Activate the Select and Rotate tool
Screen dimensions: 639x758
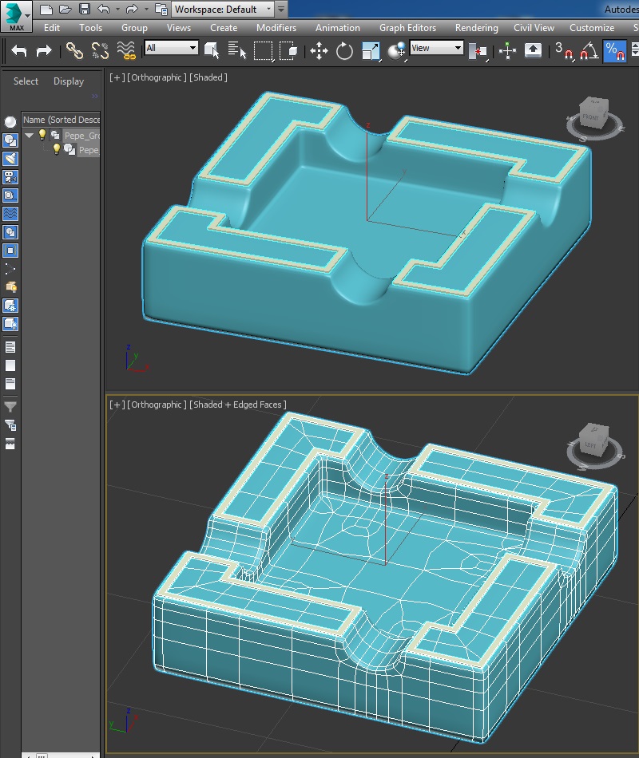pyautogui.click(x=344, y=50)
